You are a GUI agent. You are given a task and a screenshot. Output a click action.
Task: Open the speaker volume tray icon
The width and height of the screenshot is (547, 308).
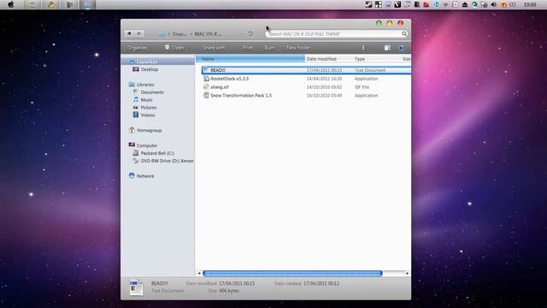click(493, 4)
